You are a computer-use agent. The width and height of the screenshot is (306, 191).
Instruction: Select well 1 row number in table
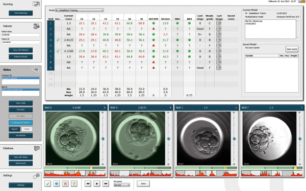point(50,23)
